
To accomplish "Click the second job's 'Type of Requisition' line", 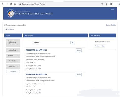I will (38, 78).
